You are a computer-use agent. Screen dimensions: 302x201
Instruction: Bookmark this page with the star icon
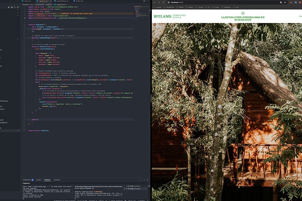pyautogui.click(x=285, y=3)
